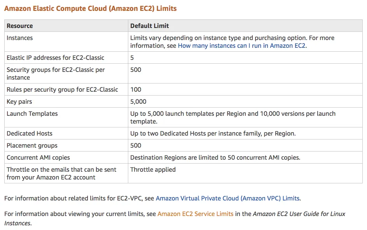Click the Key pairs resource cell
Image resolution: width=367 pixels, height=230 pixels.
[19, 101]
